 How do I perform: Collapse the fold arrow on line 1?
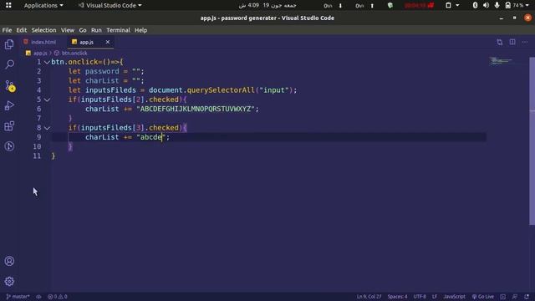click(x=47, y=62)
